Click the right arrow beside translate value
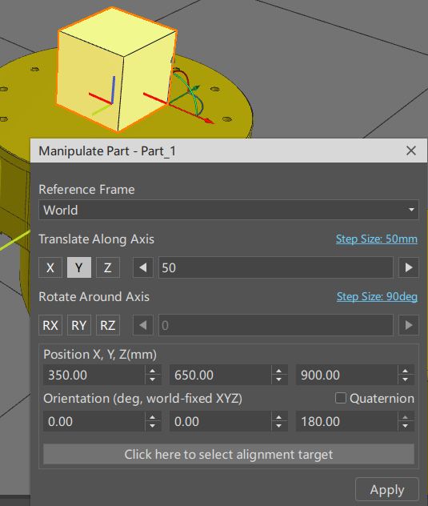This screenshot has height=506, width=428. pyautogui.click(x=409, y=267)
